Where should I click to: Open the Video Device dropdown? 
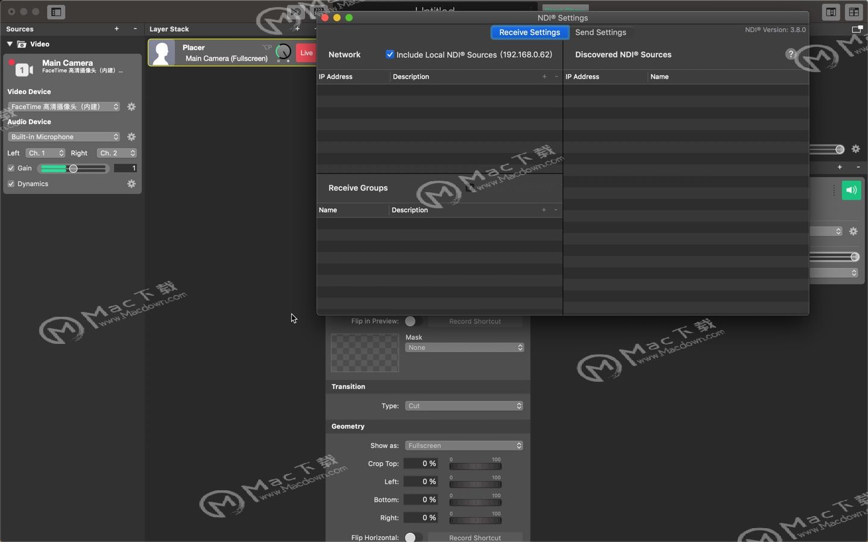(x=64, y=107)
